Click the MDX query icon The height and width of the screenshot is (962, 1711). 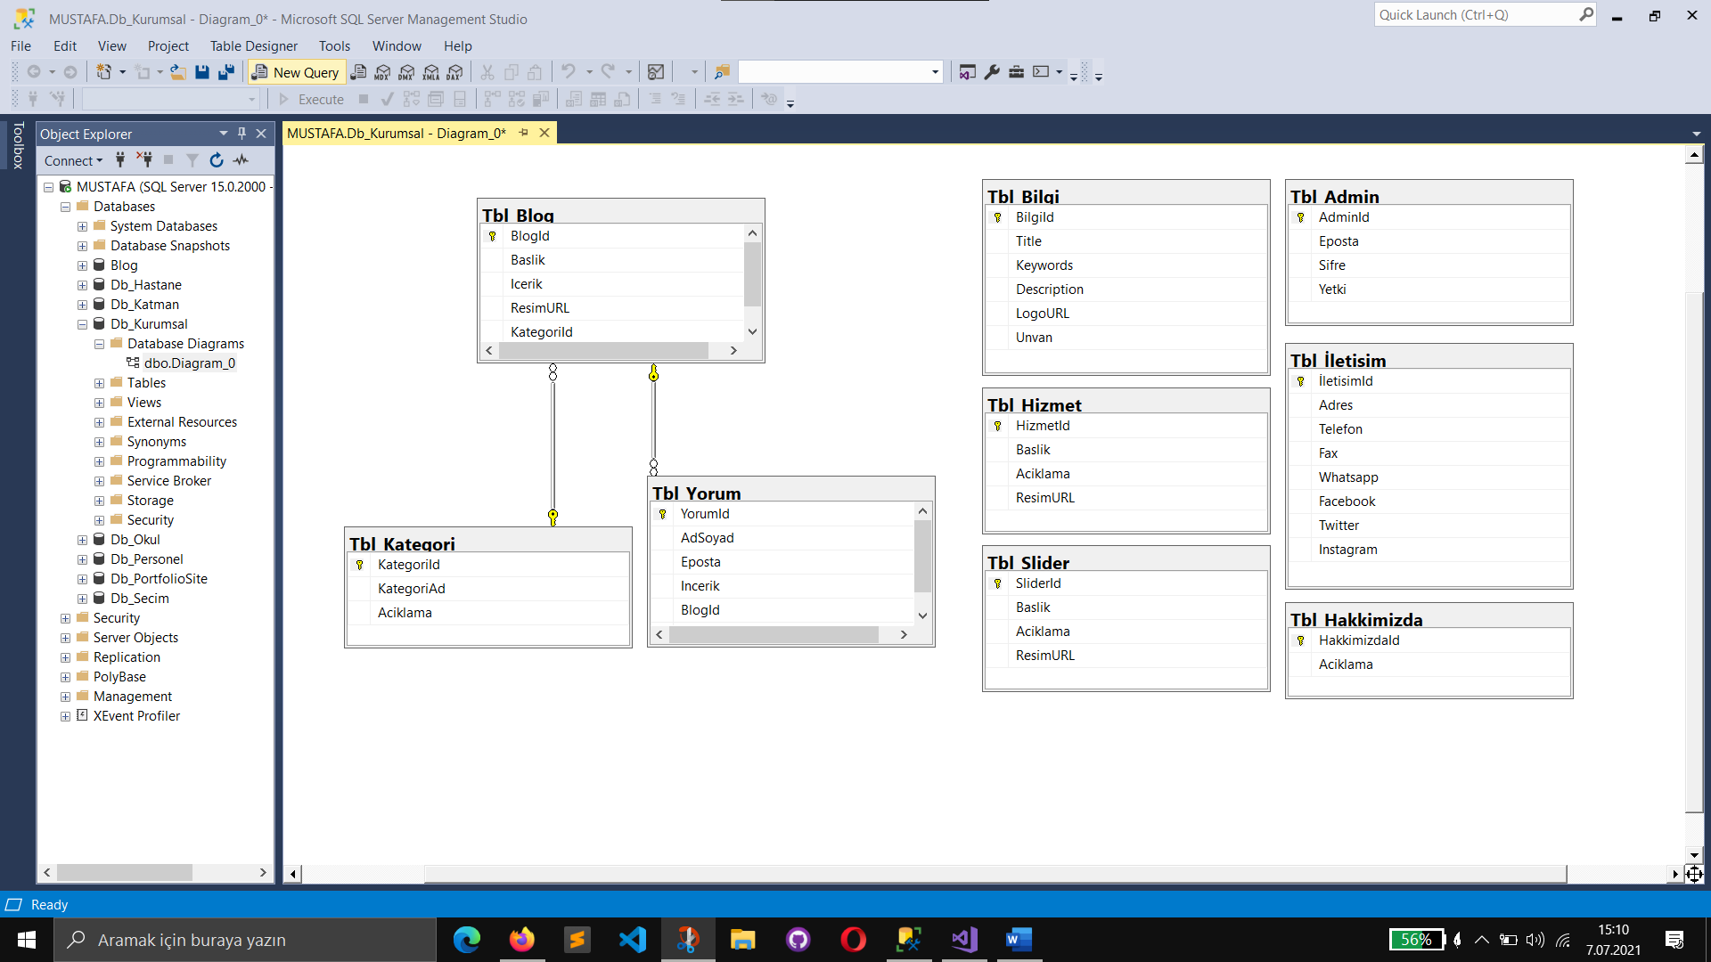click(x=383, y=72)
